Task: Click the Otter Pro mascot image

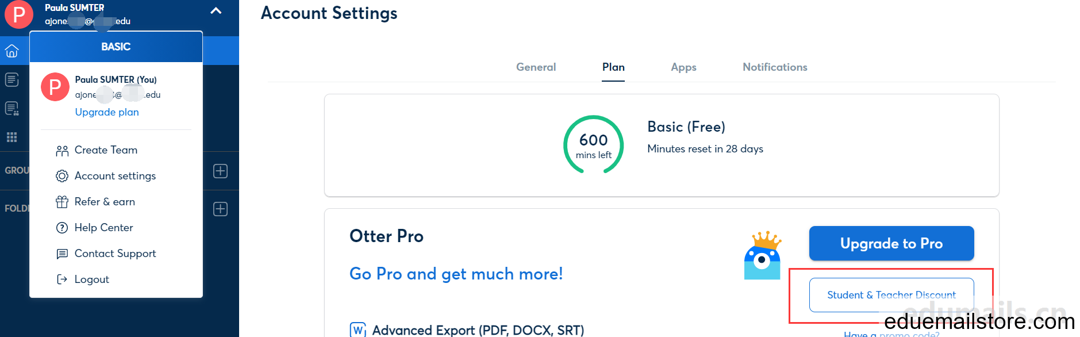Action: (x=762, y=255)
